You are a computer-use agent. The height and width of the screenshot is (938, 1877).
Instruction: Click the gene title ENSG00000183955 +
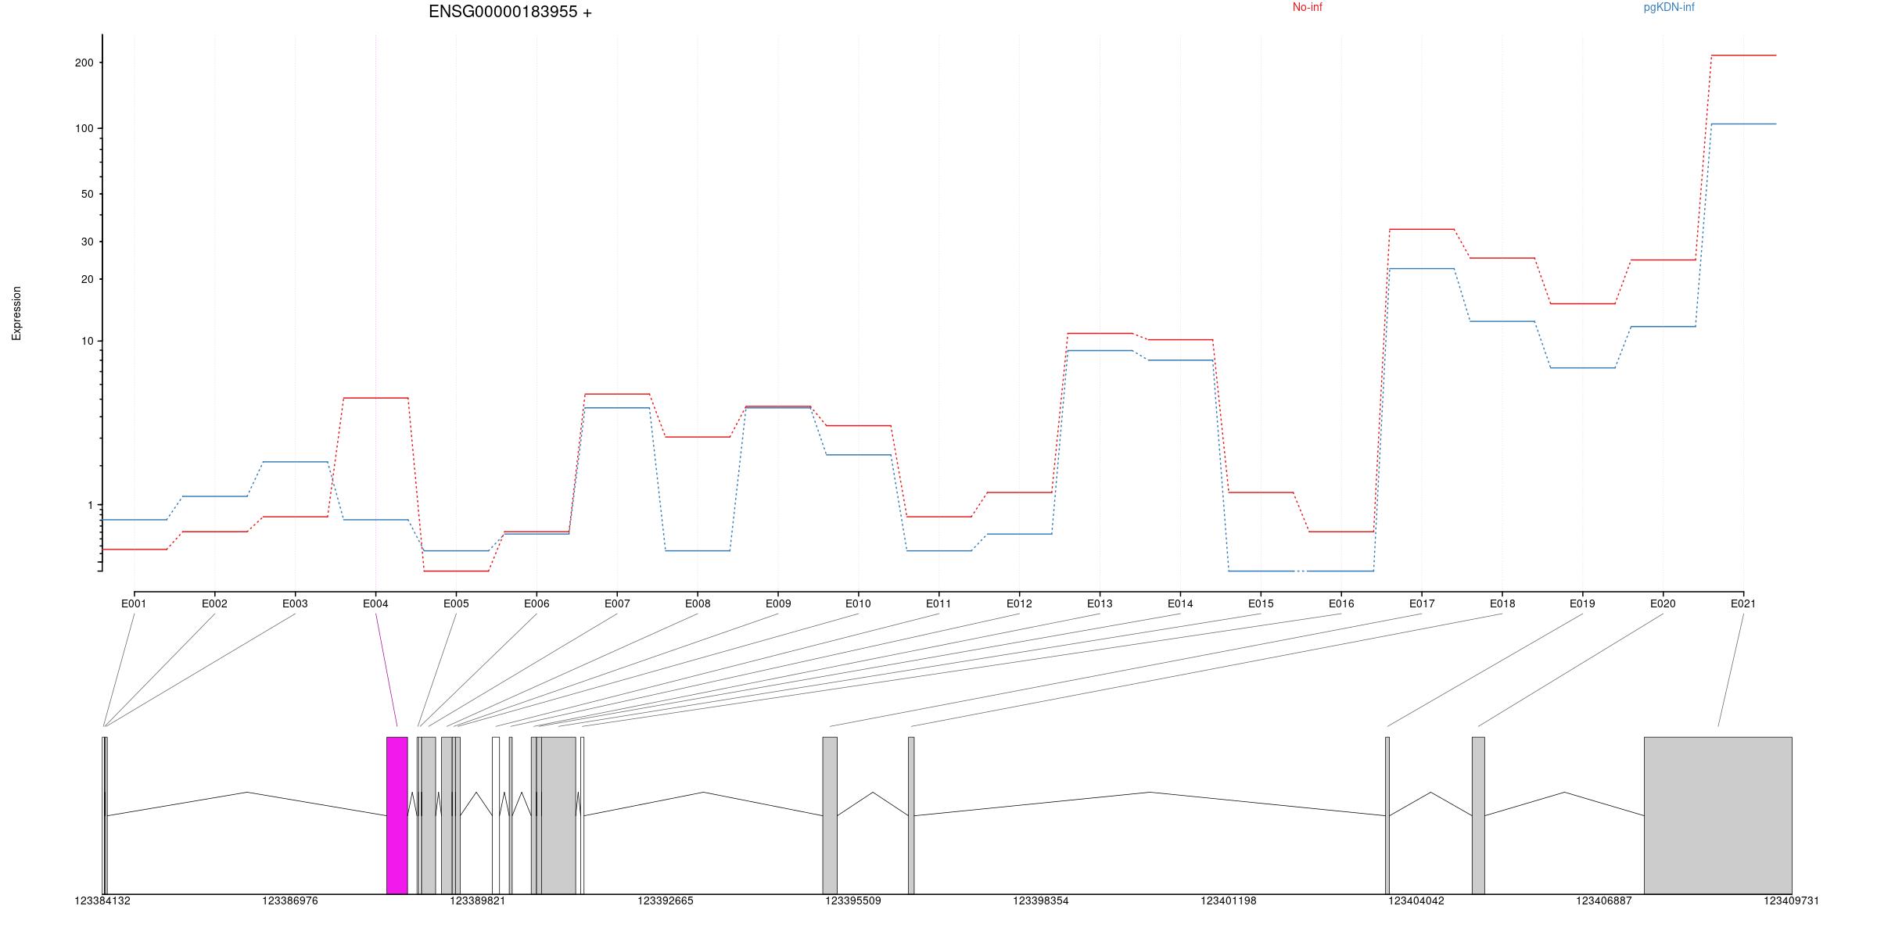(510, 12)
